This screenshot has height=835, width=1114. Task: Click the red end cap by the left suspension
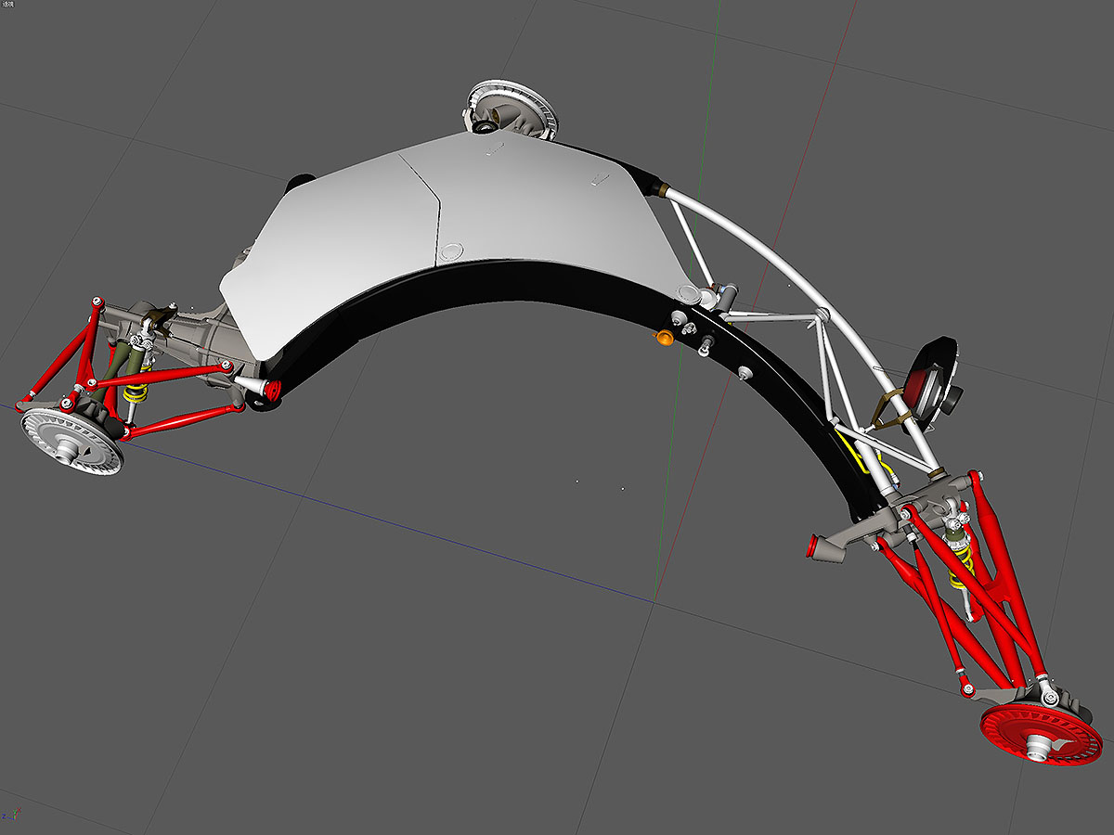[x=273, y=391]
